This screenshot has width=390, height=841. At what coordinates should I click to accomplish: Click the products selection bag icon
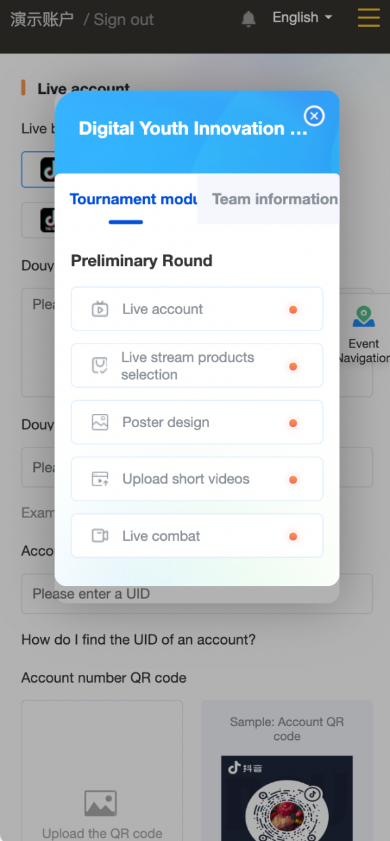coord(100,366)
